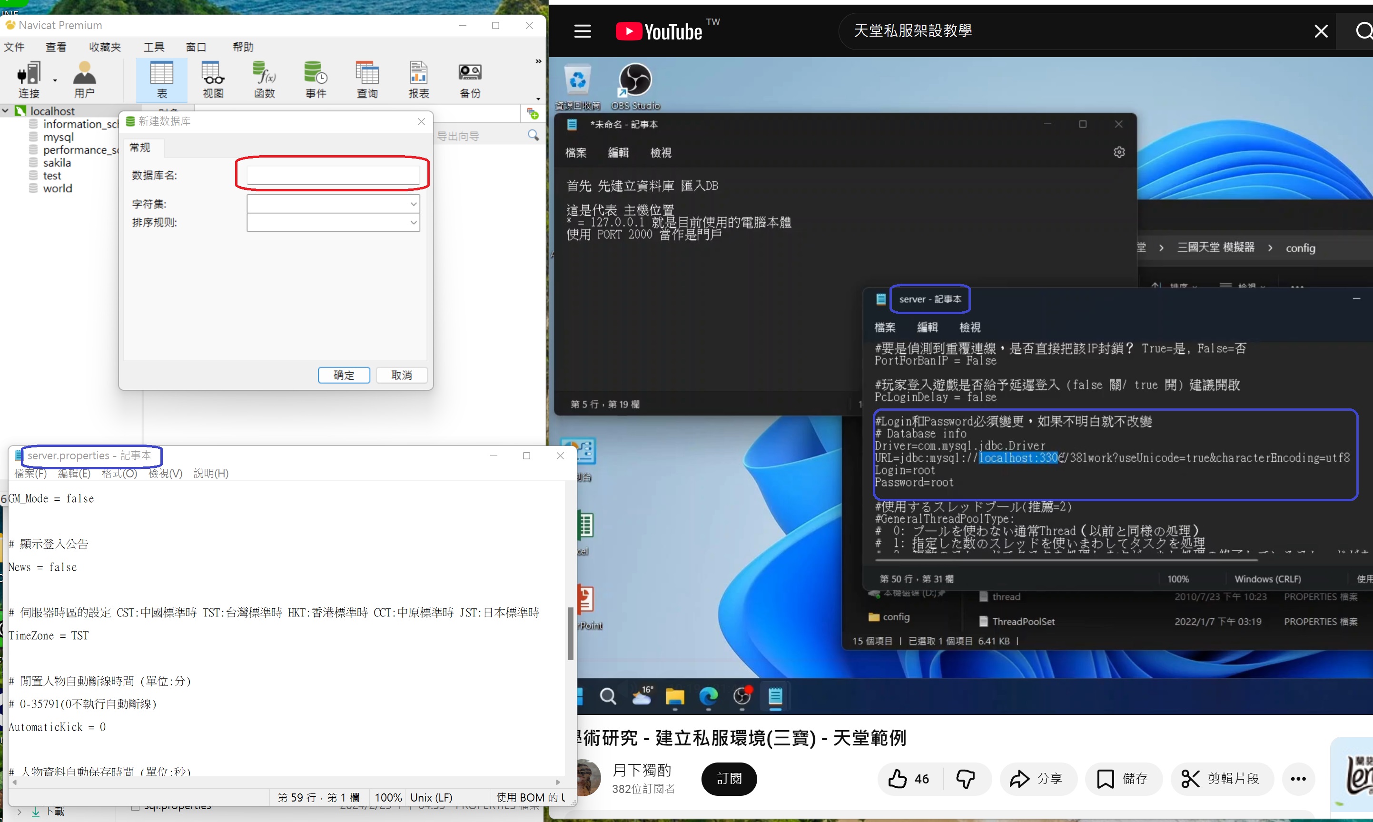Click the Navicat search magnifier icon
This screenshot has width=1373, height=822.
[533, 135]
